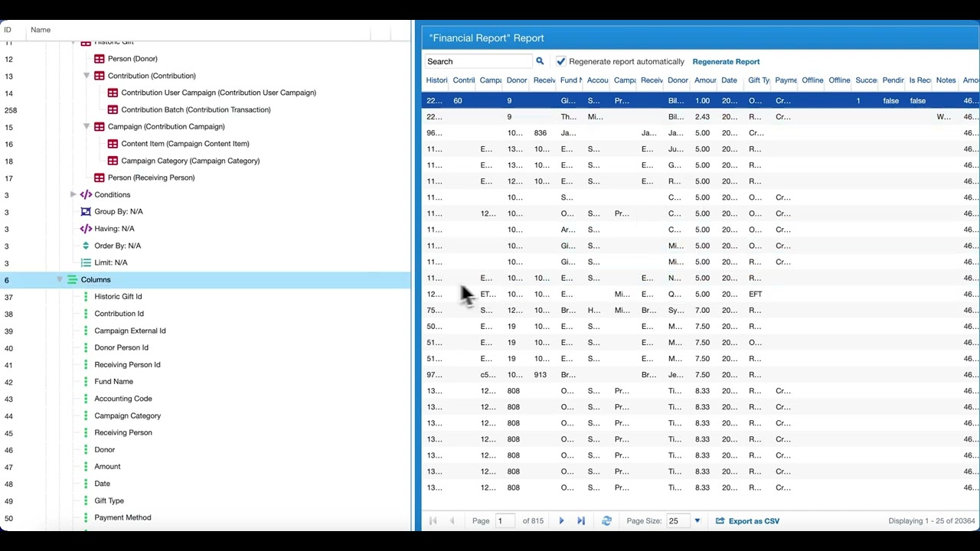
Task: Click the Notes column header
Action: [946, 80]
